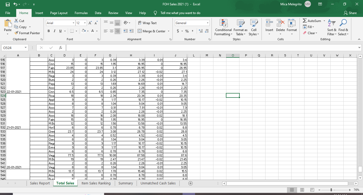Cut the selection with the scissors icon

[19, 21]
